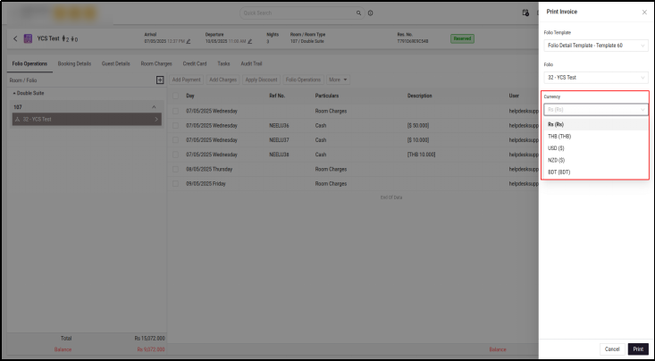Click the [$ 10.000] description cell
Screen dimensions: 655x361
click(x=417, y=140)
